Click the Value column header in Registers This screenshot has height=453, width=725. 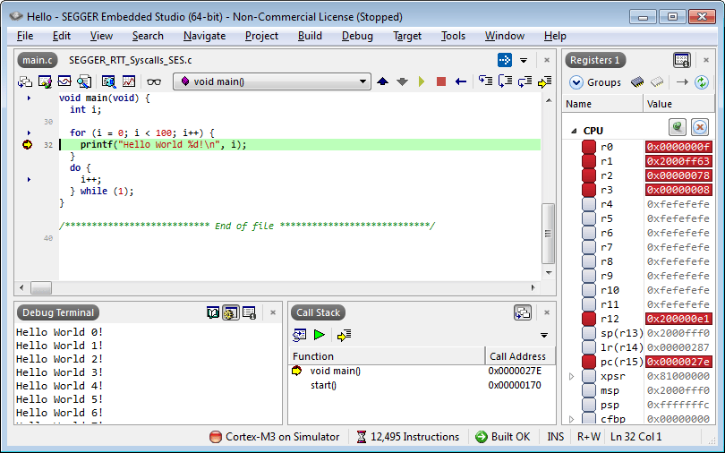678,104
